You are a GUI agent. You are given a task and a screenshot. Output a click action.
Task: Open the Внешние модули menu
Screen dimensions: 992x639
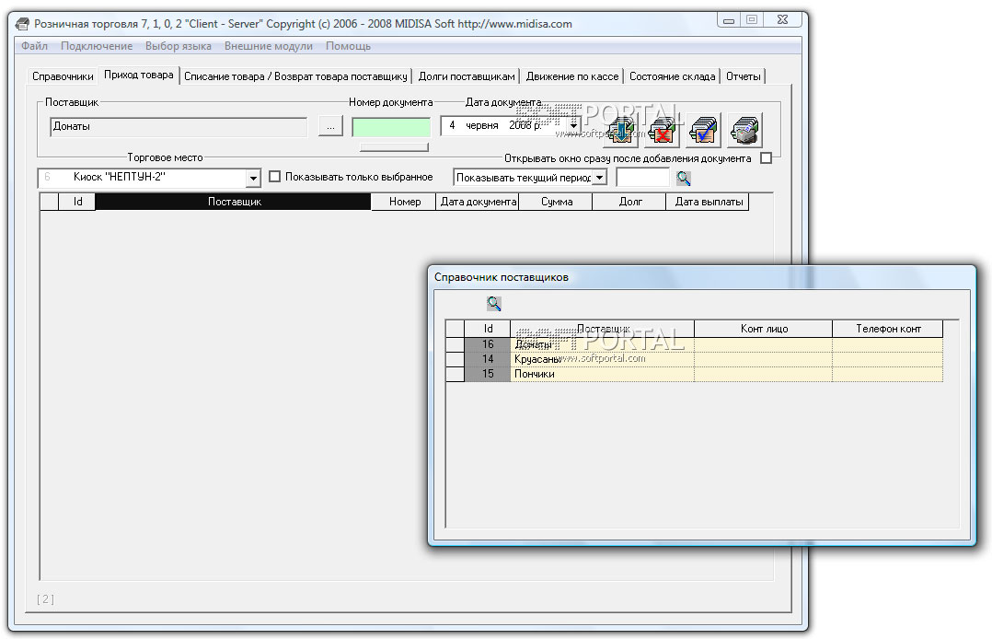click(x=269, y=46)
